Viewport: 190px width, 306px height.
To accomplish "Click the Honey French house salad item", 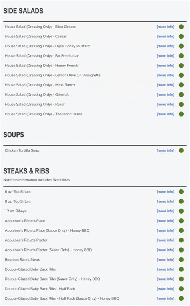I will 41,66.
